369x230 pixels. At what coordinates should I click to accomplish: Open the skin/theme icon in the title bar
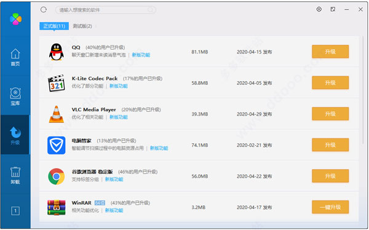[319, 9]
